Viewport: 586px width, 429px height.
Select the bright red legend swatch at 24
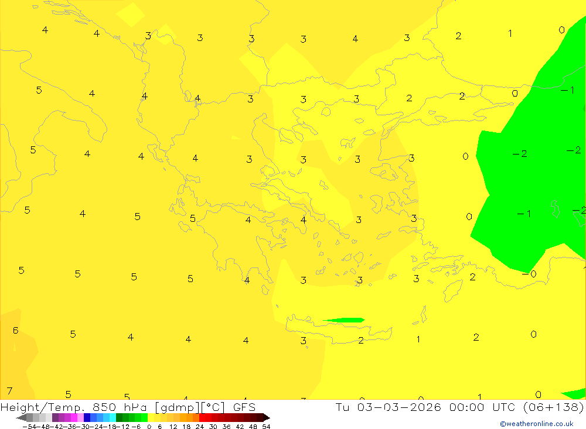tap(202, 418)
